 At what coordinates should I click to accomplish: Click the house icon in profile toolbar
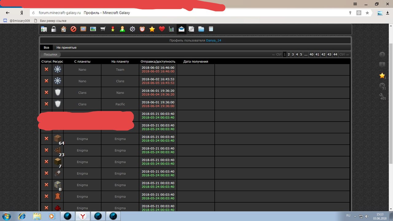(x=64, y=29)
